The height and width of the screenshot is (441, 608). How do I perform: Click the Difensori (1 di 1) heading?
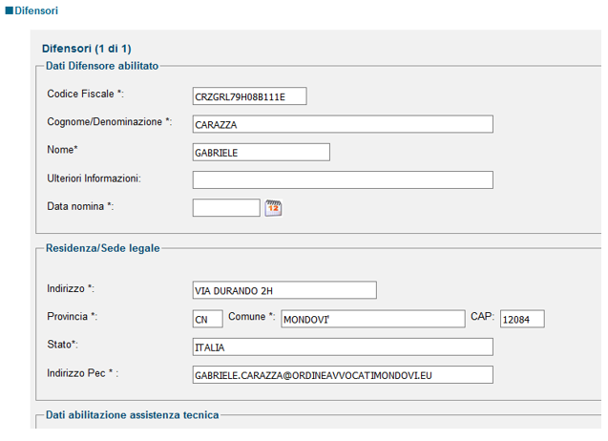point(87,49)
